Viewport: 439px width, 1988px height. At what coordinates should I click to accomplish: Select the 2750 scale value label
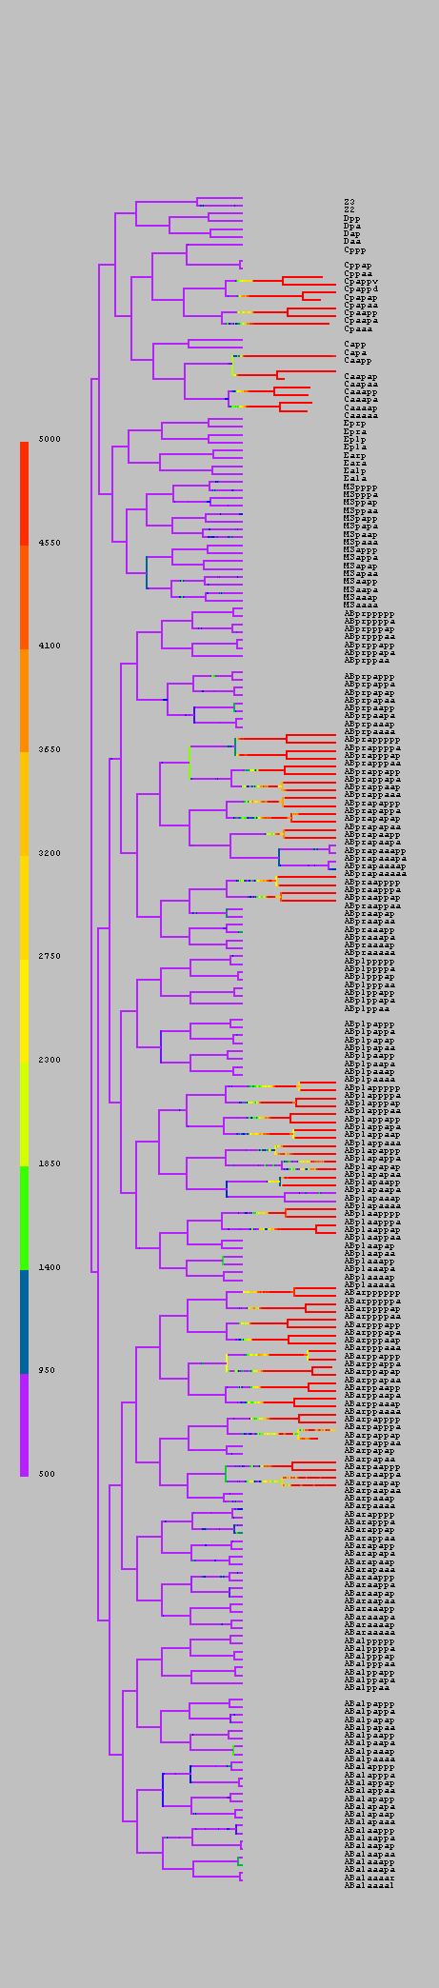coord(50,956)
